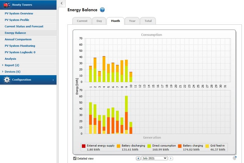This screenshot has width=244, height=163.
Task: Click External energy supply red legend swatch
Action: [84, 146]
